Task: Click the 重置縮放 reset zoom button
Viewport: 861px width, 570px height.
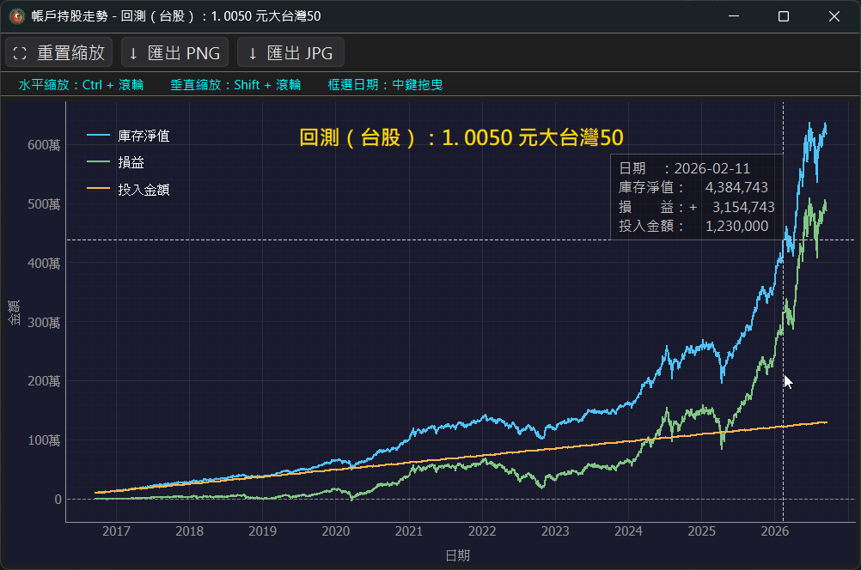Action: [x=58, y=52]
